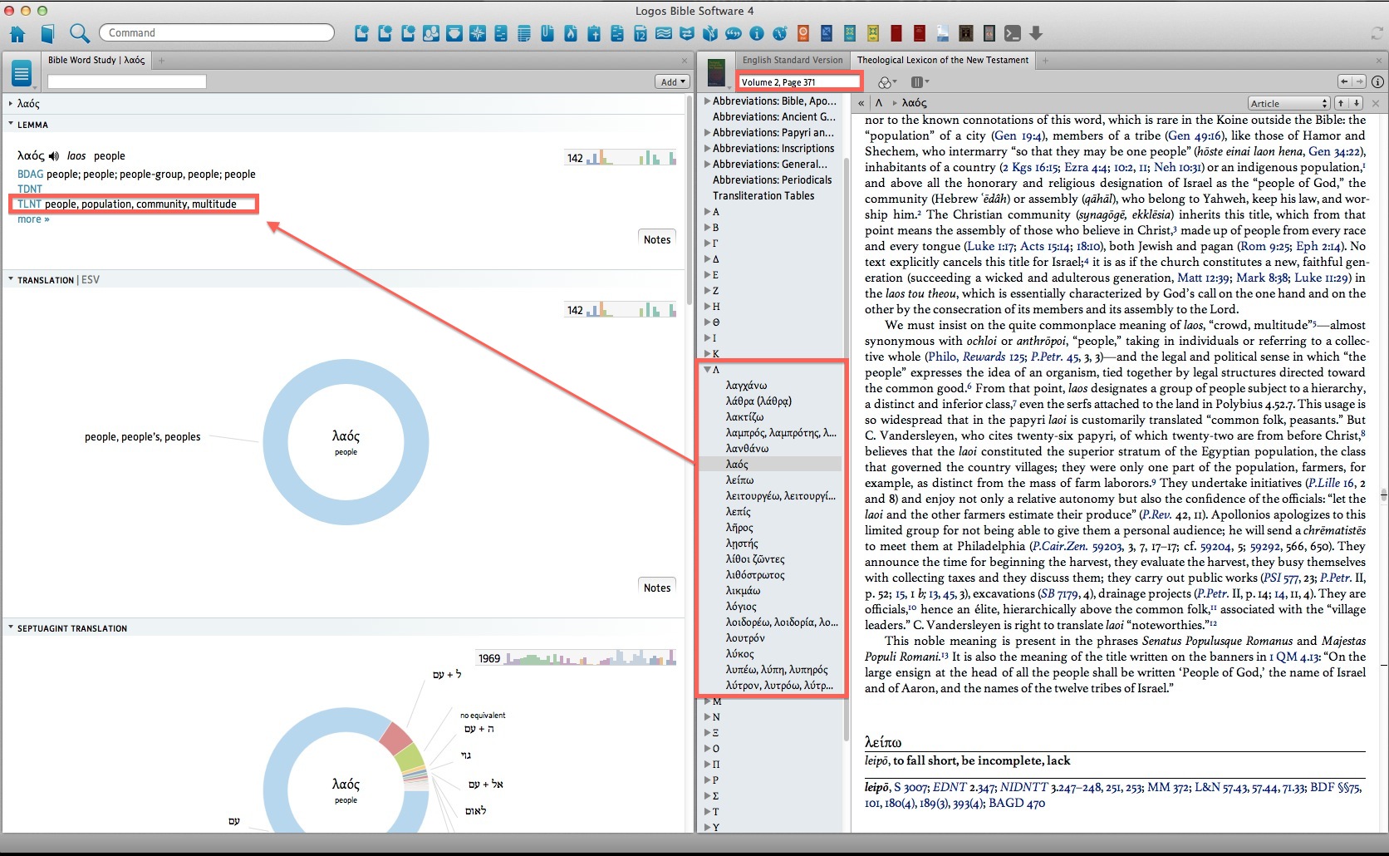This screenshot has width=1389, height=856.
Task: Open the TLNT lexicon link
Action: (x=29, y=204)
